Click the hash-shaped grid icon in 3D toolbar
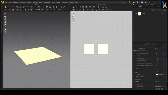Viewport: 168px width, 95px height. coord(47,7)
